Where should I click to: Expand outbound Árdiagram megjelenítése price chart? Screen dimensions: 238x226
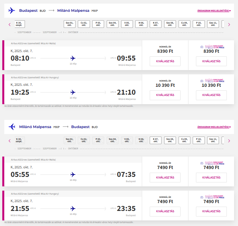point(214,11)
